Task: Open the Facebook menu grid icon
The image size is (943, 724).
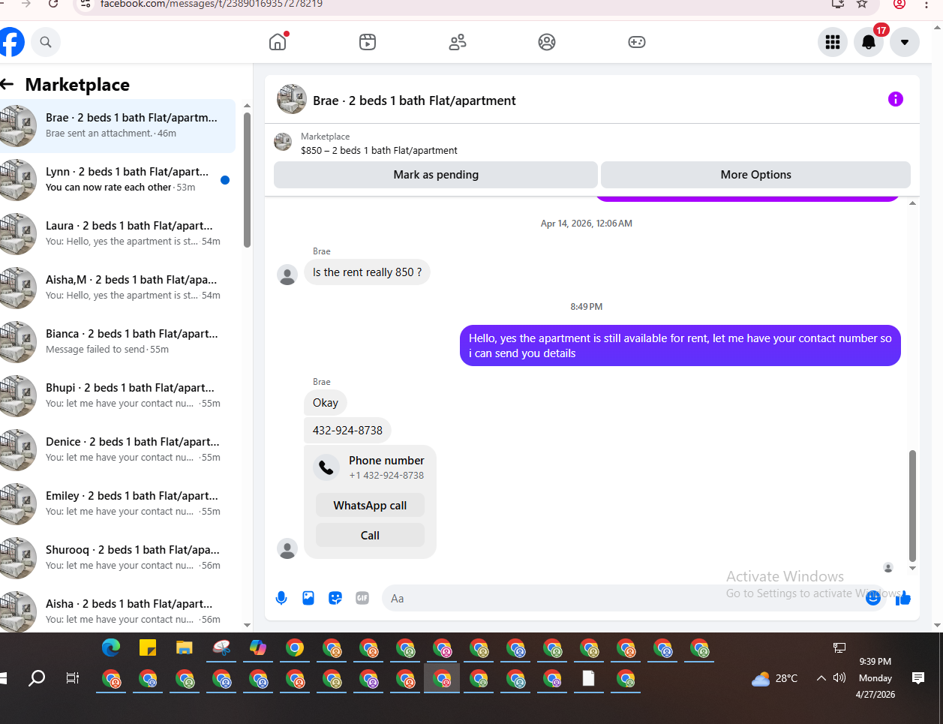Action: click(x=833, y=42)
